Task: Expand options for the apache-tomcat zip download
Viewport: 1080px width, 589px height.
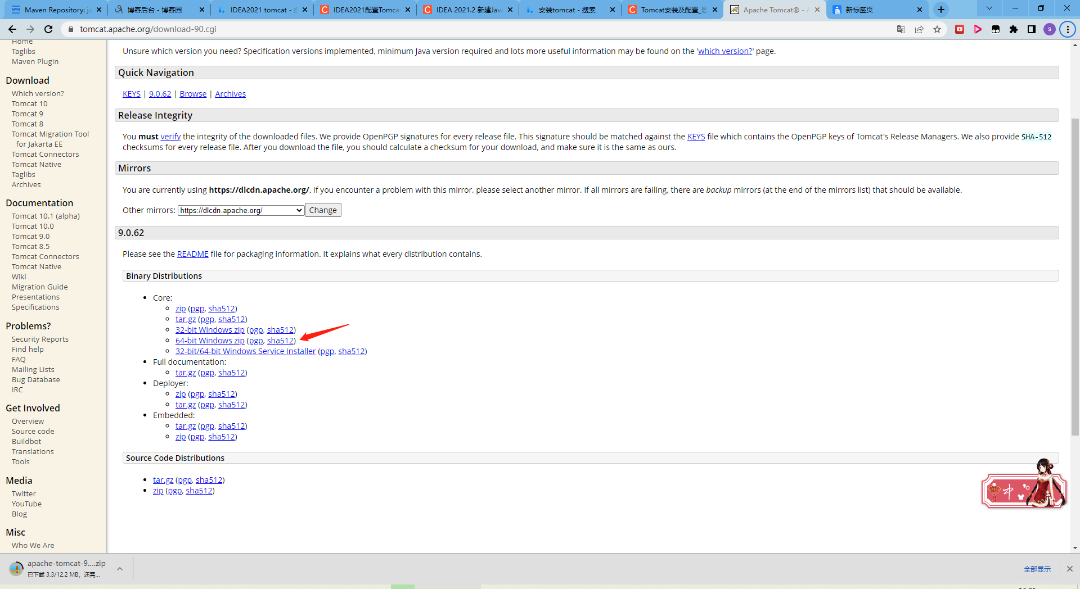Action: point(120,569)
